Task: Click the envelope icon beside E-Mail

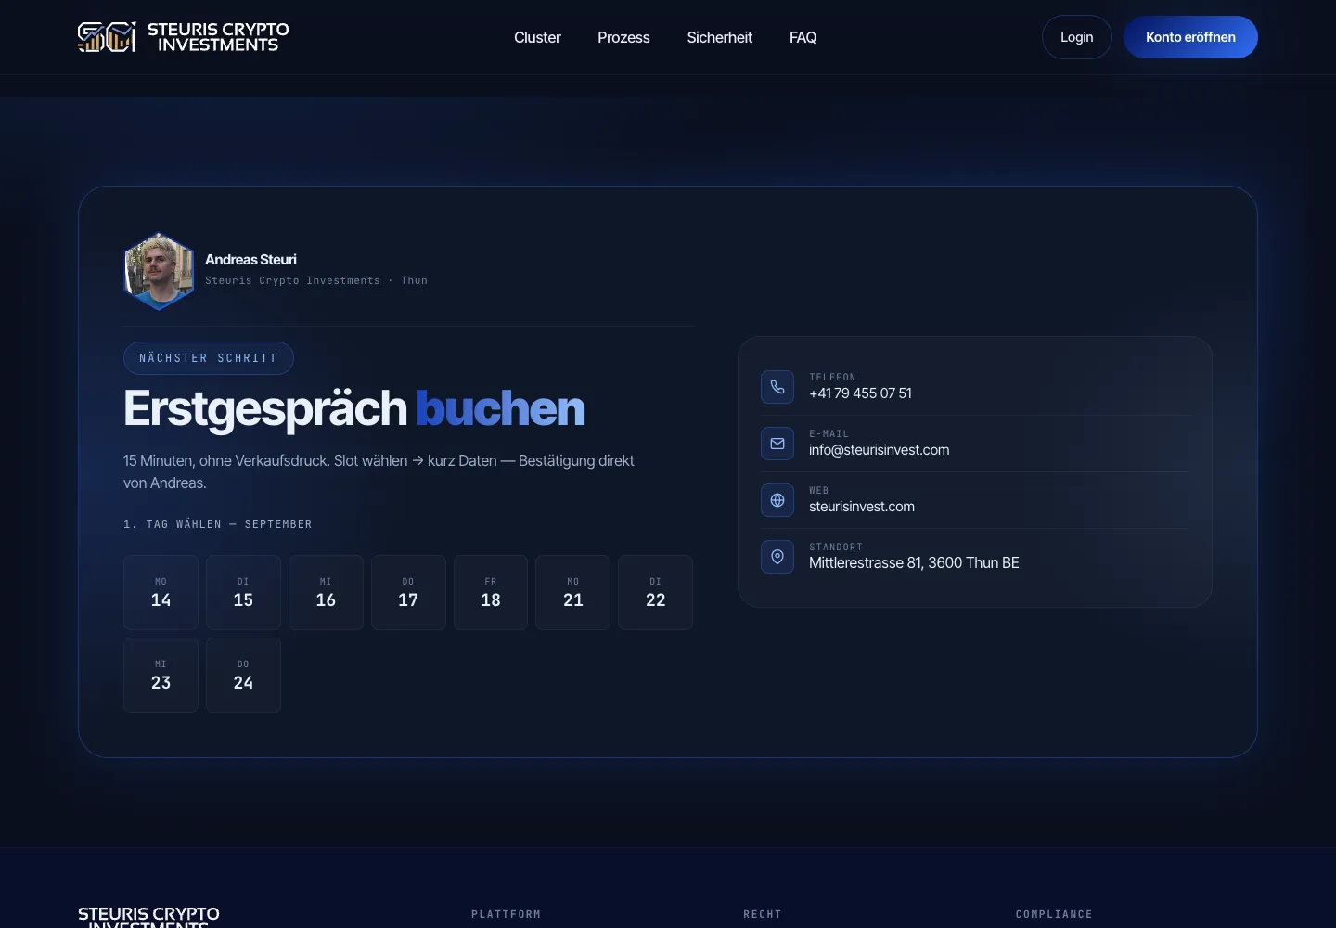Action: (x=777, y=444)
